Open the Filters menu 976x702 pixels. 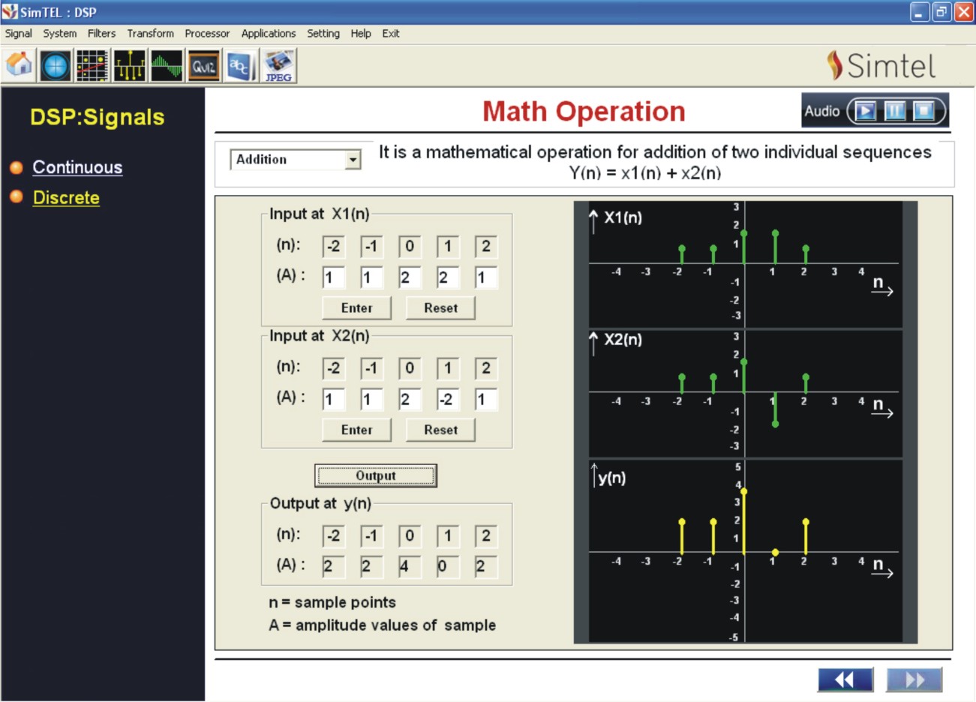click(101, 34)
